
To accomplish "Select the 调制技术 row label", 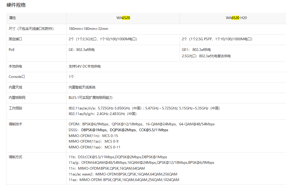I will pyautogui.click(x=15, y=124).
